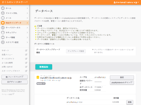Open the メール menu item

(x=15, y=18)
